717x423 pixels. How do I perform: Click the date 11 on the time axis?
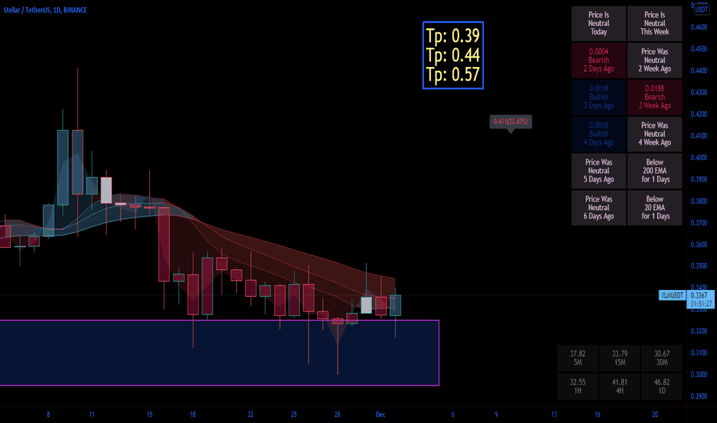click(92, 415)
